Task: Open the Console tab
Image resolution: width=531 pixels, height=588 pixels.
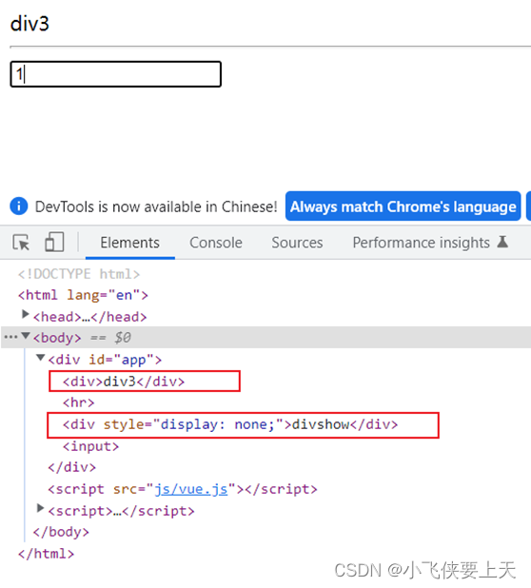Action: [216, 243]
